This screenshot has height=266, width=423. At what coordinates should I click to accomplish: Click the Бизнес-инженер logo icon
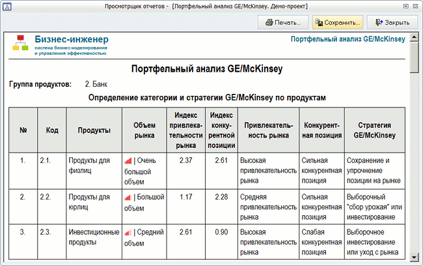coord(20,43)
